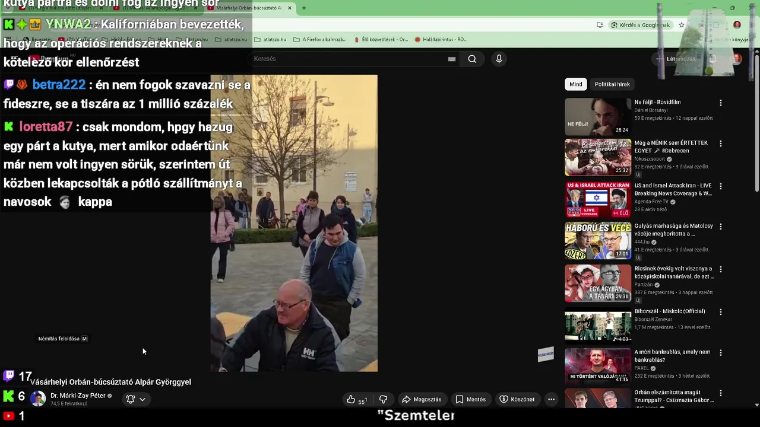The width and height of the screenshot is (760, 427).
Task: Open the Halállabirintus bookmark
Action: pyautogui.click(x=441, y=40)
